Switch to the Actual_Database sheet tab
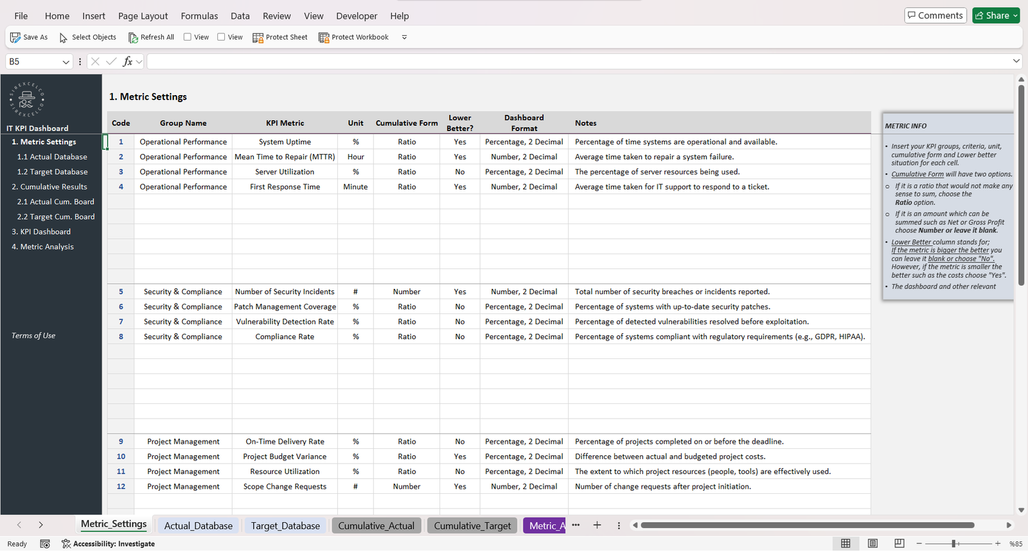This screenshot has width=1028, height=551. coord(198,525)
